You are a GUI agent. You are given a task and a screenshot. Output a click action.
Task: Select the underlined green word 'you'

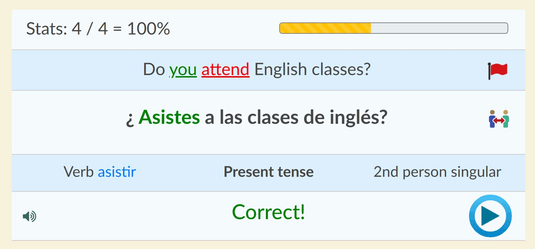[x=183, y=69]
